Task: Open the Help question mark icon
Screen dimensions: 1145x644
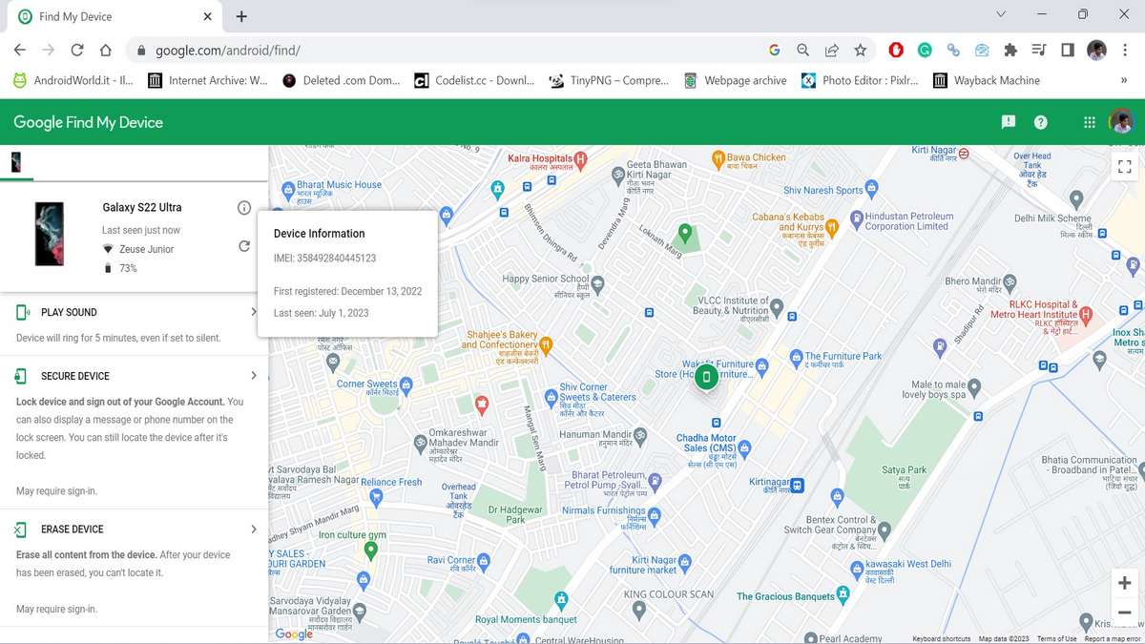Action: tap(1041, 122)
